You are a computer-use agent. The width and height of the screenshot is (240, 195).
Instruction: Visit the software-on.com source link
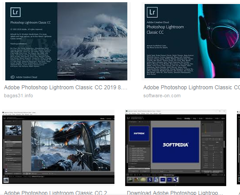click(162, 96)
